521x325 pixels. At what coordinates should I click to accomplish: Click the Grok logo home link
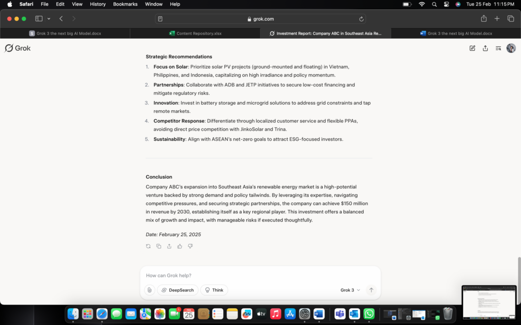point(18,48)
